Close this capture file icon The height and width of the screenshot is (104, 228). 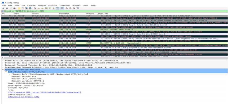(x=26, y=8)
